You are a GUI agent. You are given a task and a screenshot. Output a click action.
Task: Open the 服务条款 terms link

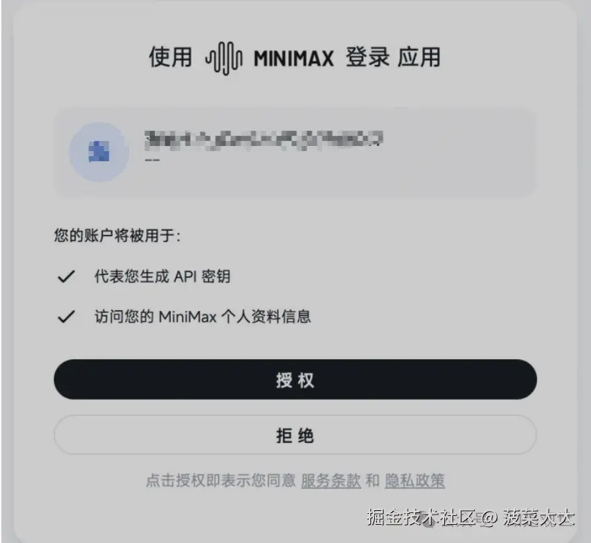331,480
